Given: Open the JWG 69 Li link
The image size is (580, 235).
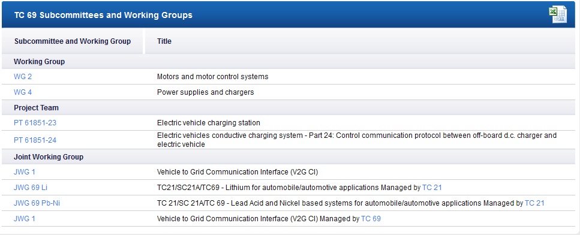Looking at the screenshot, I should [x=31, y=188].
